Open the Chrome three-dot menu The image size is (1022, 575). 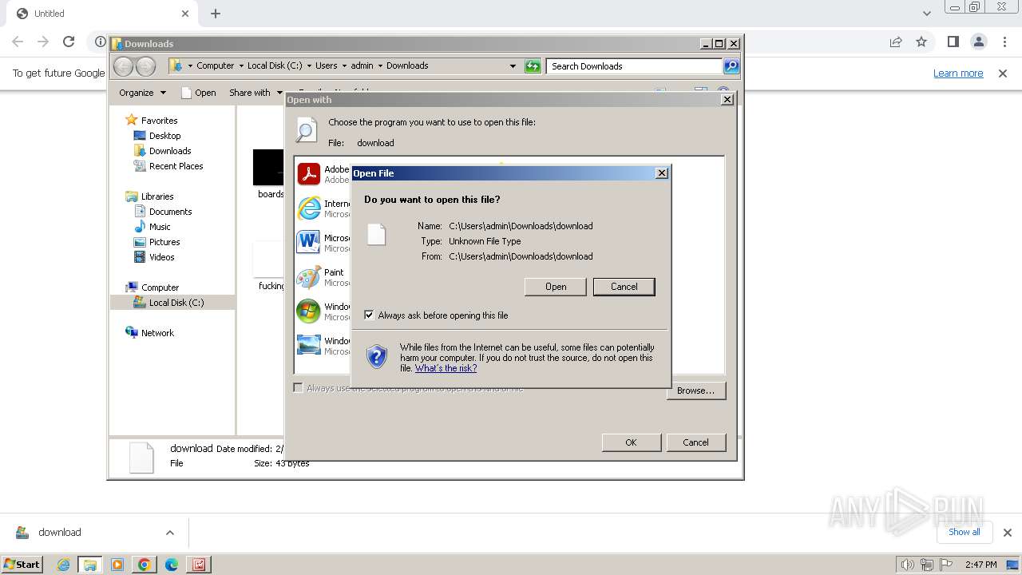click(x=1004, y=42)
